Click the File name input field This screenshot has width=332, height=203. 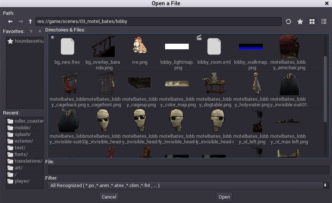coord(188,170)
